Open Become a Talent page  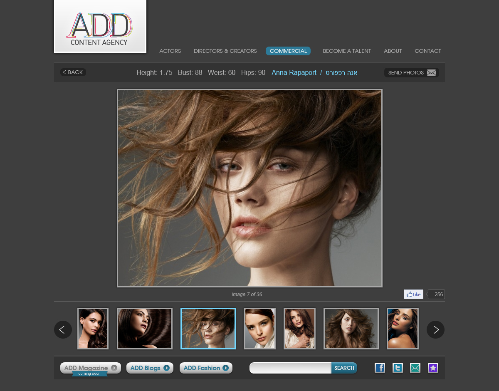(347, 51)
